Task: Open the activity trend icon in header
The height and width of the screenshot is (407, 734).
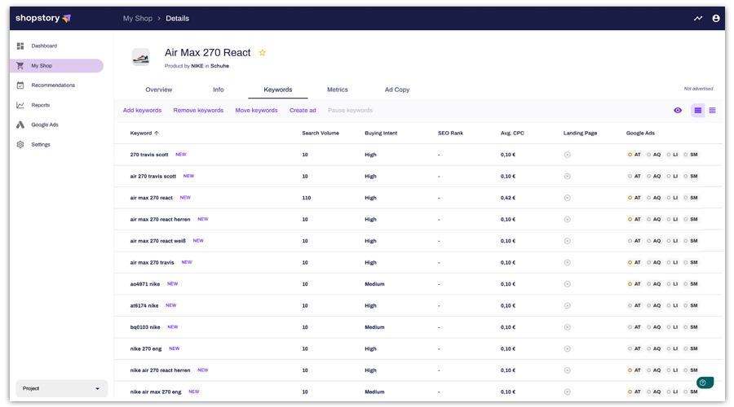Action: click(x=698, y=18)
